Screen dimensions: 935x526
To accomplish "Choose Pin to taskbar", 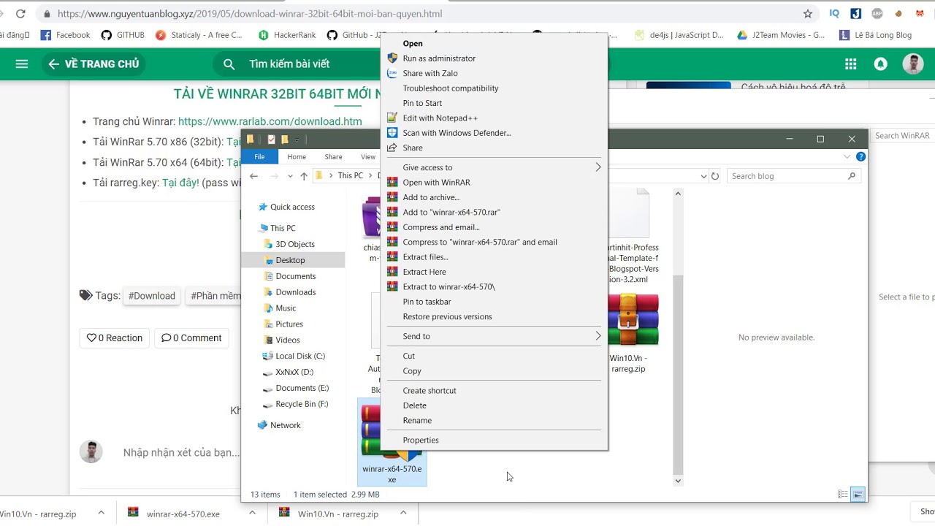I will click(427, 302).
